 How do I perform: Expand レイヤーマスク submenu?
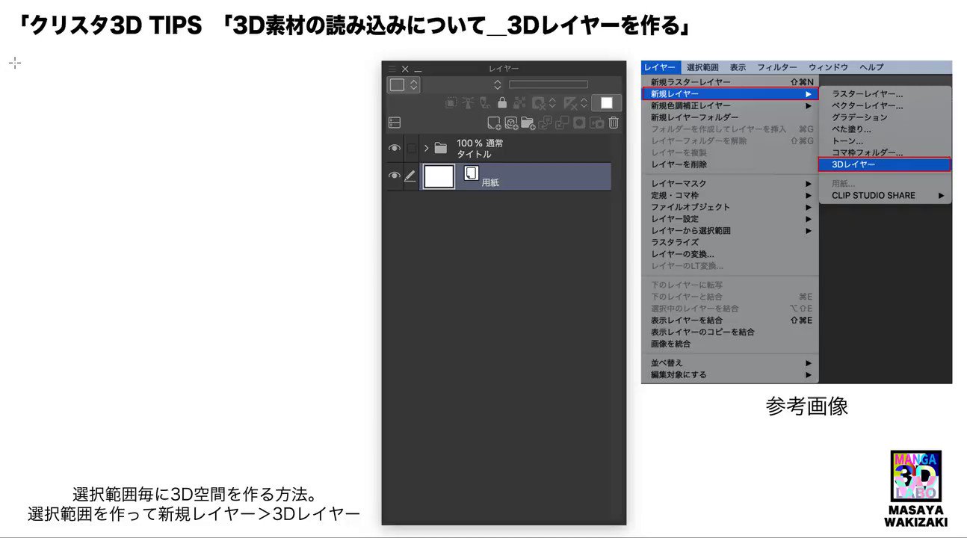click(730, 184)
